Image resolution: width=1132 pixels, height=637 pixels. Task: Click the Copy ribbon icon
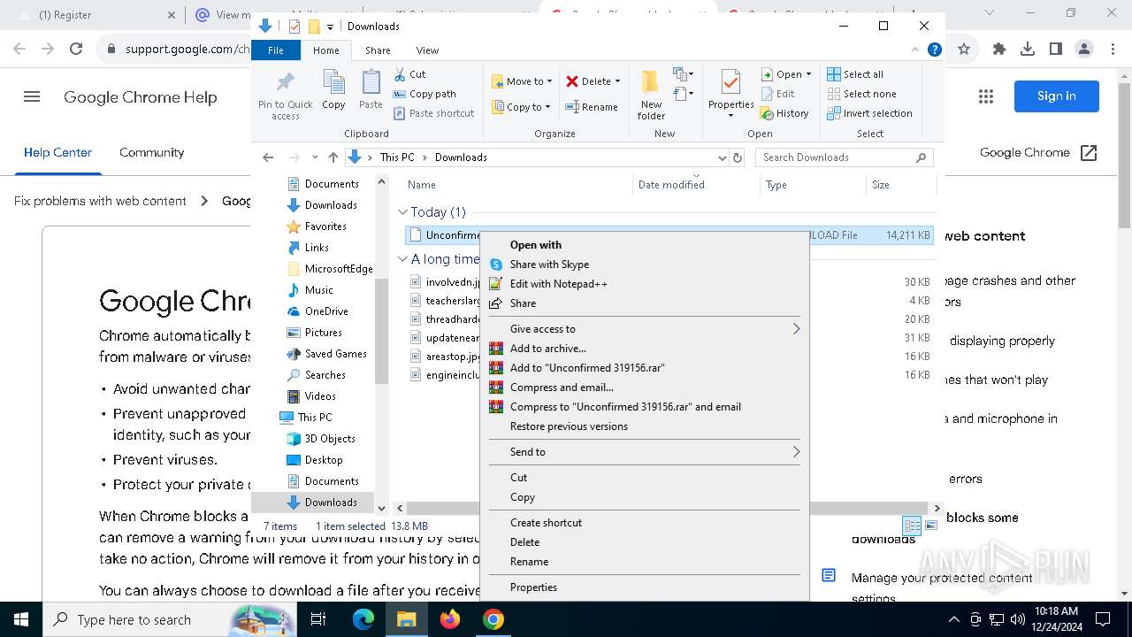click(x=333, y=90)
